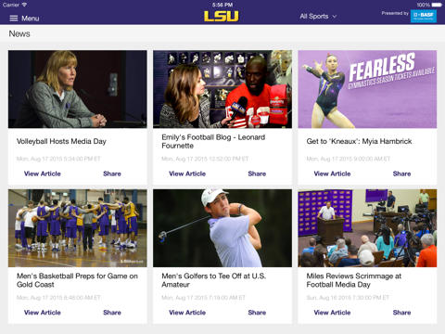Open the BASF sponsor logo
This screenshot has height=334, width=445.
point(424,16)
